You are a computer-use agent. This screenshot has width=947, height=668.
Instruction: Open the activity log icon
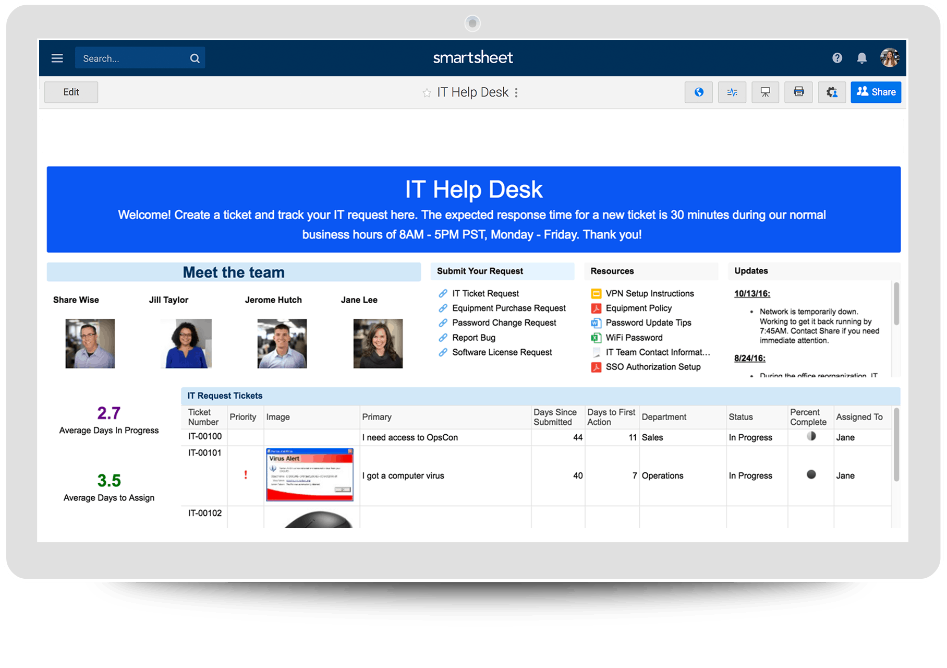732,92
